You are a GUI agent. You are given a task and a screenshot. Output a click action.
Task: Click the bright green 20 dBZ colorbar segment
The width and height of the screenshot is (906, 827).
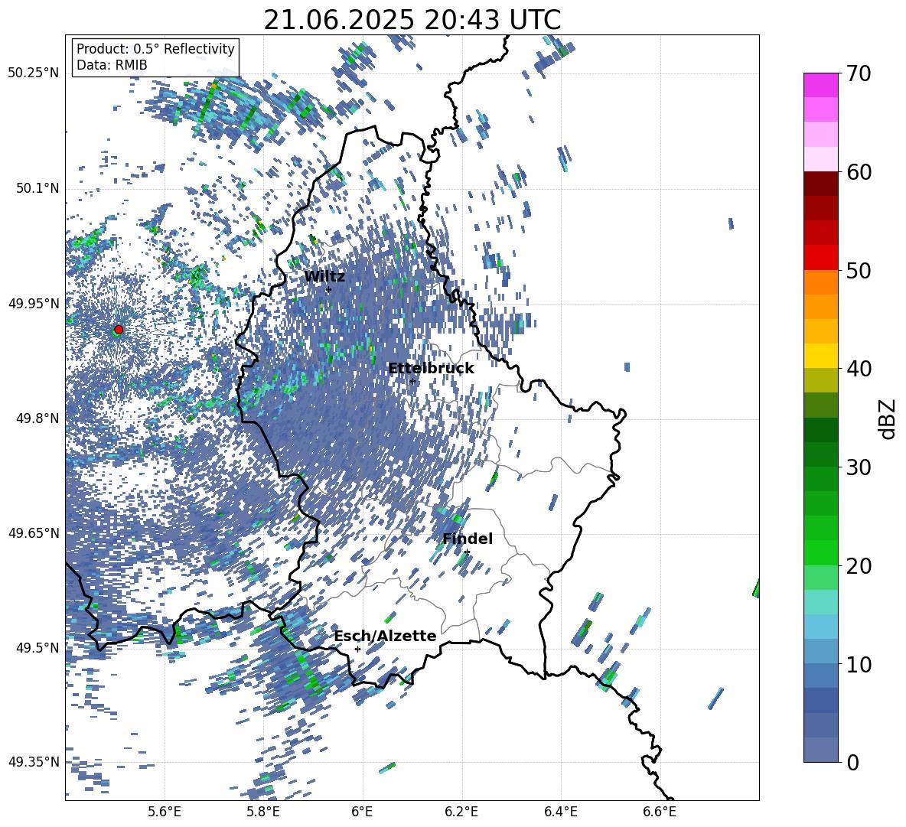(x=820, y=552)
